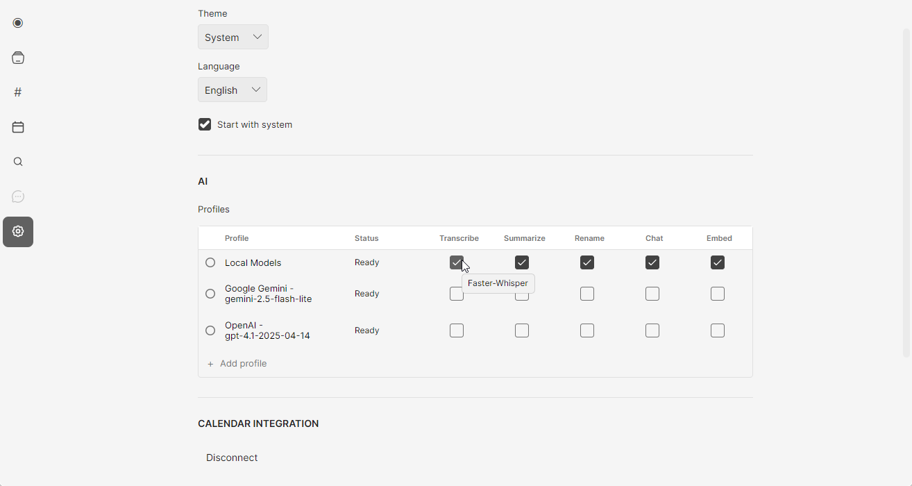Screen dimensions: 912x486
Task: Open the archive box icon in sidebar
Action: [18, 58]
